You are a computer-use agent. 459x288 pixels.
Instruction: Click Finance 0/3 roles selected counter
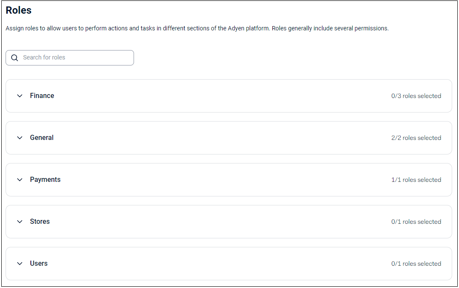pos(416,96)
